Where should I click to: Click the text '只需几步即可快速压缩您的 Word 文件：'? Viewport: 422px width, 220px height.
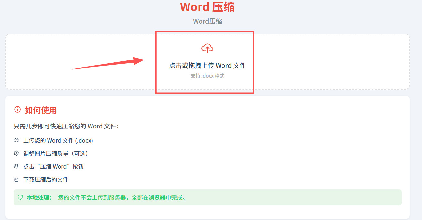(66, 126)
